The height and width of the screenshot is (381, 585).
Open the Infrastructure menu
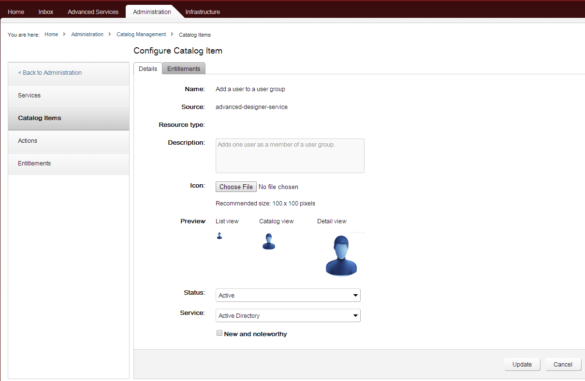pos(203,11)
